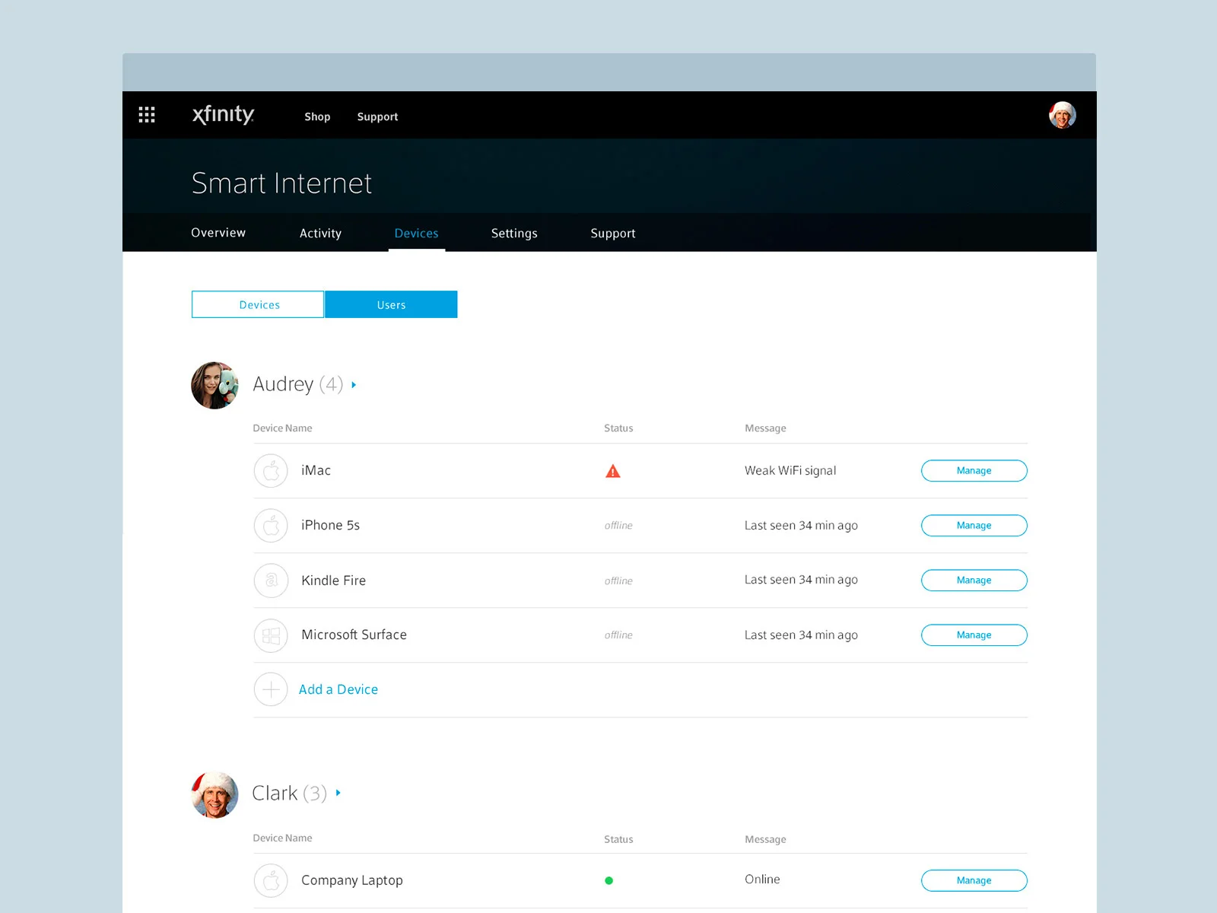Click the green online status dot
The image size is (1217, 913).
coord(608,880)
